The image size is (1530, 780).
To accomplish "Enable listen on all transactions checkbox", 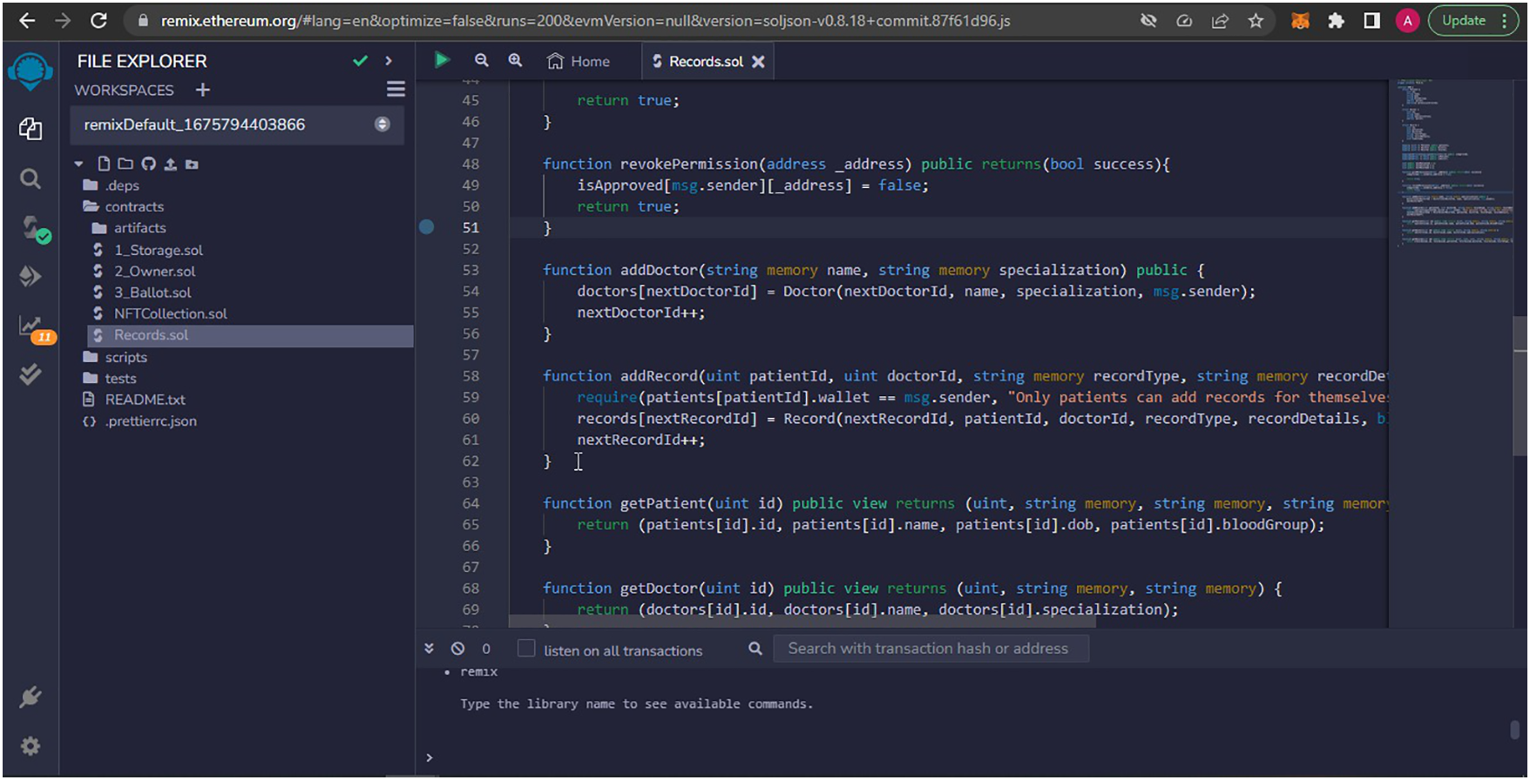I will (526, 649).
